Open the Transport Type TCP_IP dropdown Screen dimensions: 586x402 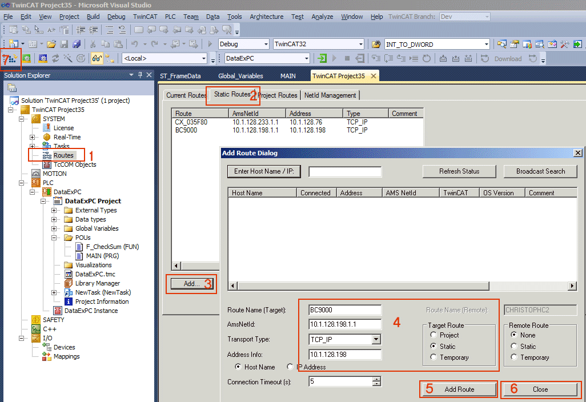376,339
